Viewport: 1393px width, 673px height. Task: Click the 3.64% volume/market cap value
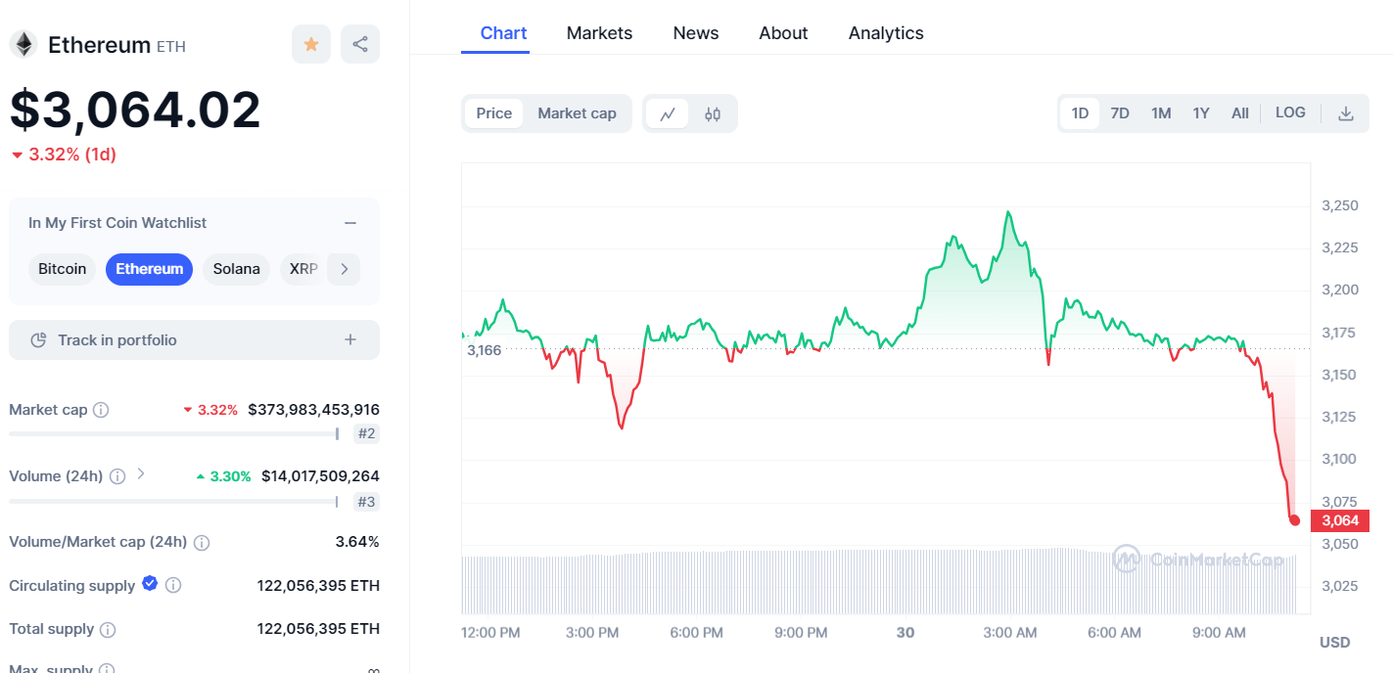[357, 542]
